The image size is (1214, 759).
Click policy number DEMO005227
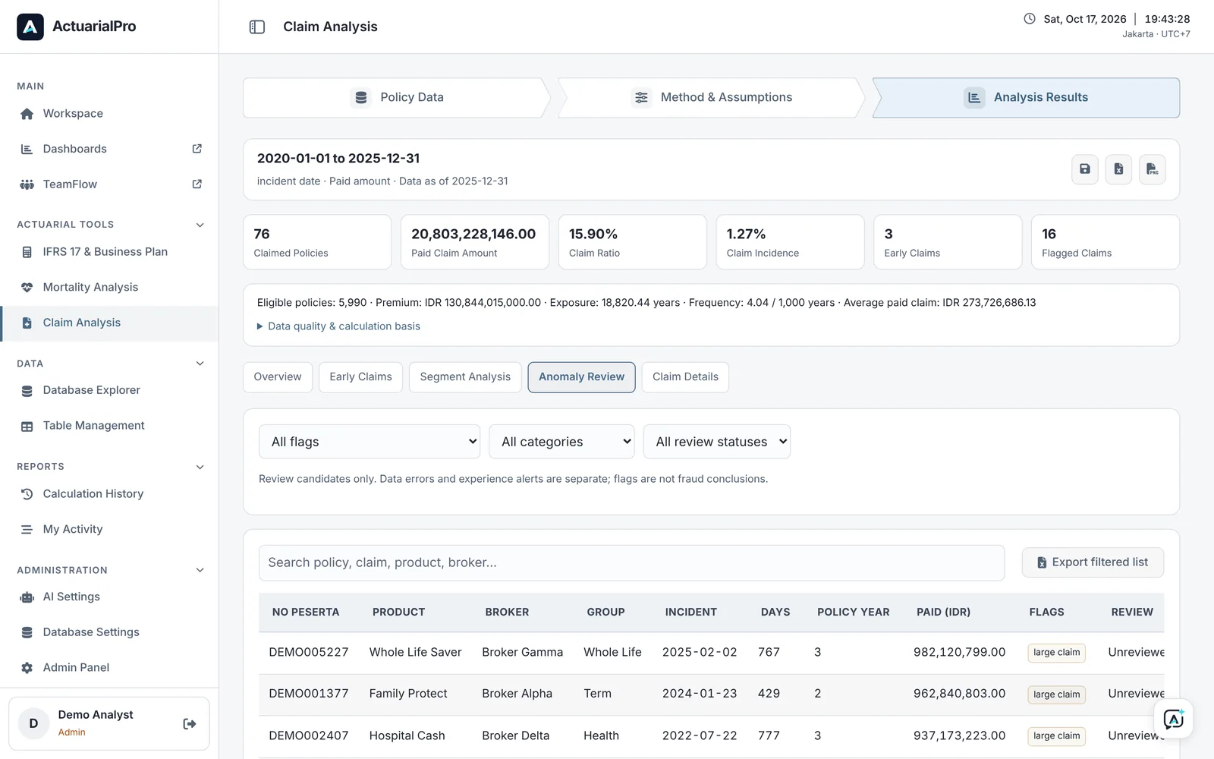[x=309, y=653]
